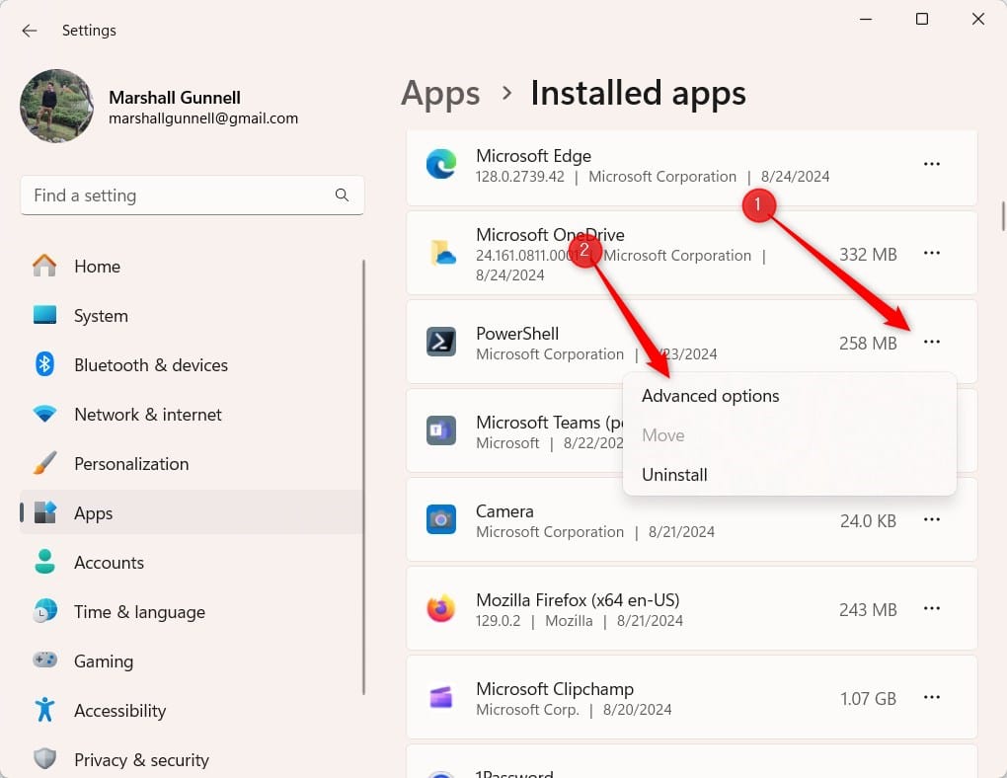The height and width of the screenshot is (778, 1007).
Task: Click the Installed apps page heading
Action: (638, 93)
